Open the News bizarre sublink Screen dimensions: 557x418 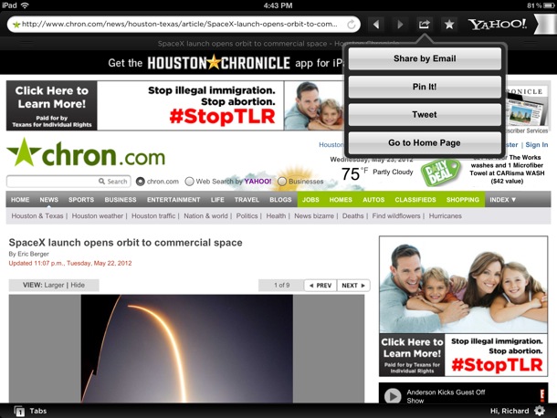pos(314,216)
